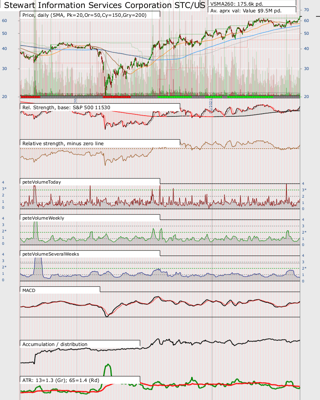Click the Stewart Information Services Corporation title
The height and width of the screenshot is (400, 320).
pos(105,5)
